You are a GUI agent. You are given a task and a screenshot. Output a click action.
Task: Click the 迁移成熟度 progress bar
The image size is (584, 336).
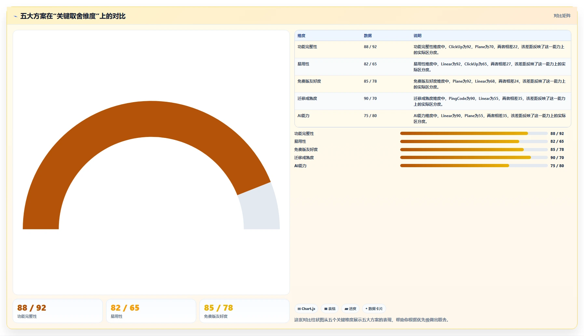[474, 157]
